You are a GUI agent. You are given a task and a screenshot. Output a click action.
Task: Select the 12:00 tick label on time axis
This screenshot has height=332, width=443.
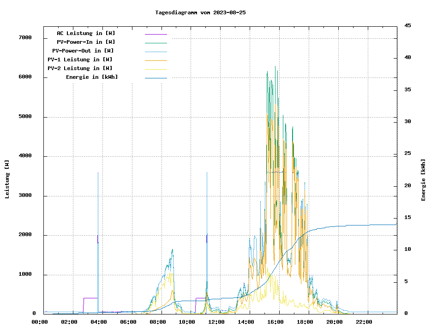click(x=216, y=322)
